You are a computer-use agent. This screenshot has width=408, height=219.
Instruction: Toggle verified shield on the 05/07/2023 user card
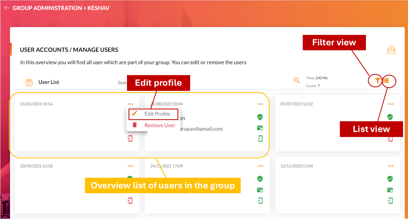[390, 117]
